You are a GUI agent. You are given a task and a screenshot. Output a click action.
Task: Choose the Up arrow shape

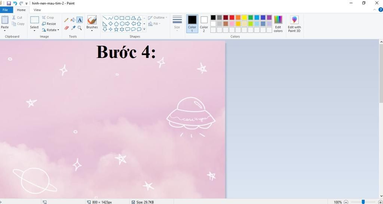pyautogui.click(x=139, y=24)
